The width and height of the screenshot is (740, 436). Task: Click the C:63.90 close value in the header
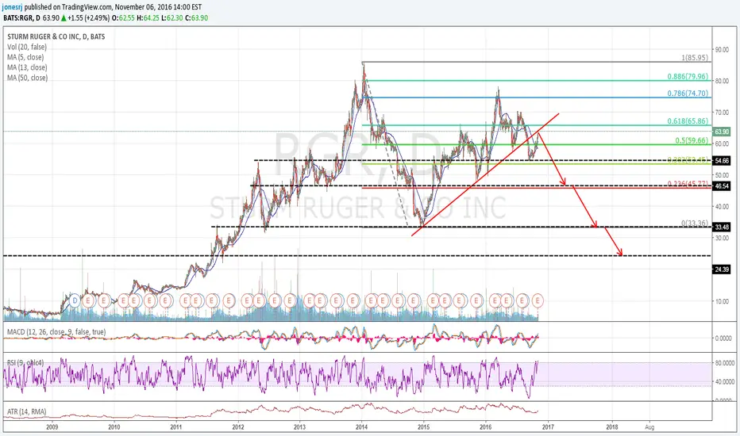[196, 18]
